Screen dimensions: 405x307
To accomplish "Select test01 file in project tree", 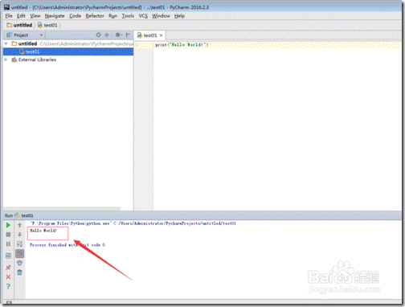I will click(68, 51).
